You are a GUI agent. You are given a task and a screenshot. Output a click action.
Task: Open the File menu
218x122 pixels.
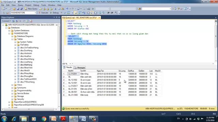coord(3,5)
